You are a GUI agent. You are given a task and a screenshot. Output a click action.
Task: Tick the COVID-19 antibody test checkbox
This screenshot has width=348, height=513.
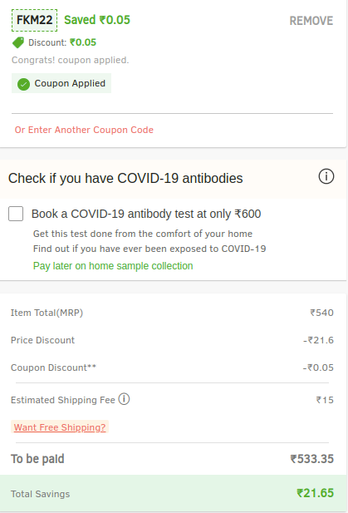coord(16,214)
